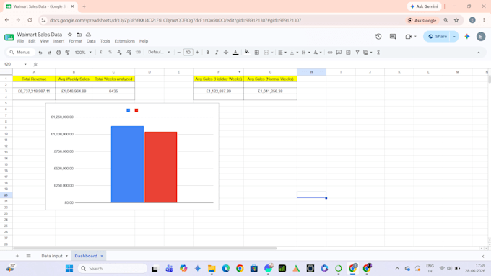Toggle italic formatting
The height and width of the screenshot is (276, 491).
click(x=217, y=53)
